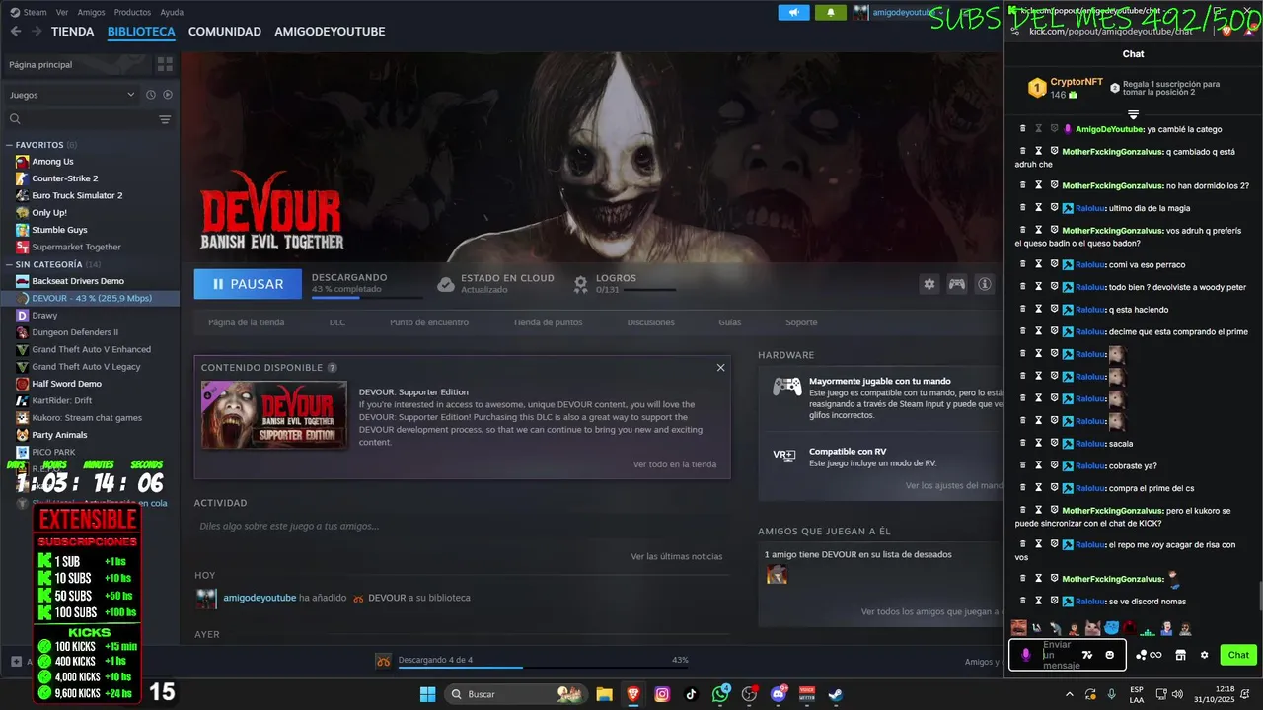
Task: Click the activity post input field
Action: [x=462, y=526]
